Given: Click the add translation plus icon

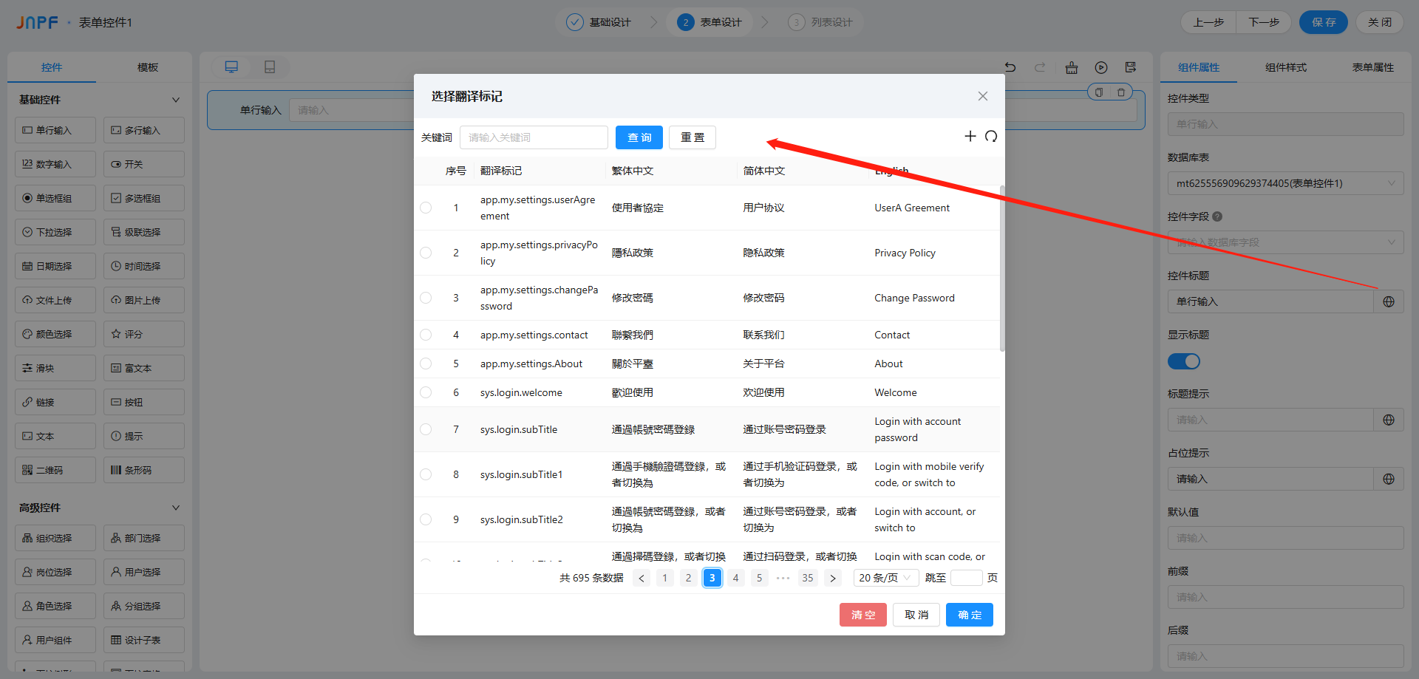Looking at the screenshot, I should pyautogui.click(x=970, y=136).
